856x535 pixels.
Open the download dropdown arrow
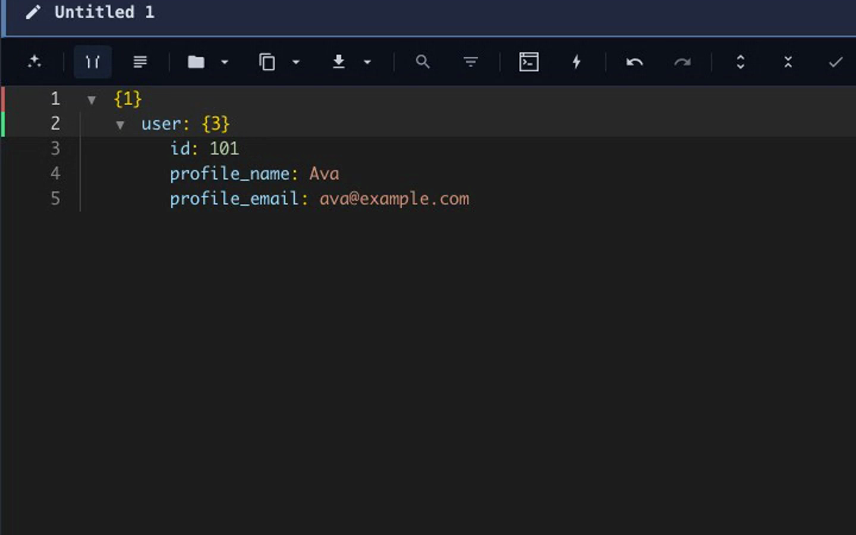[367, 62]
